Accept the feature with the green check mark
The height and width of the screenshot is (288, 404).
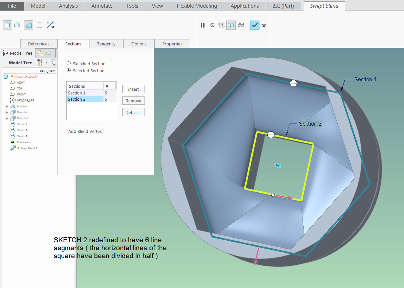(255, 25)
